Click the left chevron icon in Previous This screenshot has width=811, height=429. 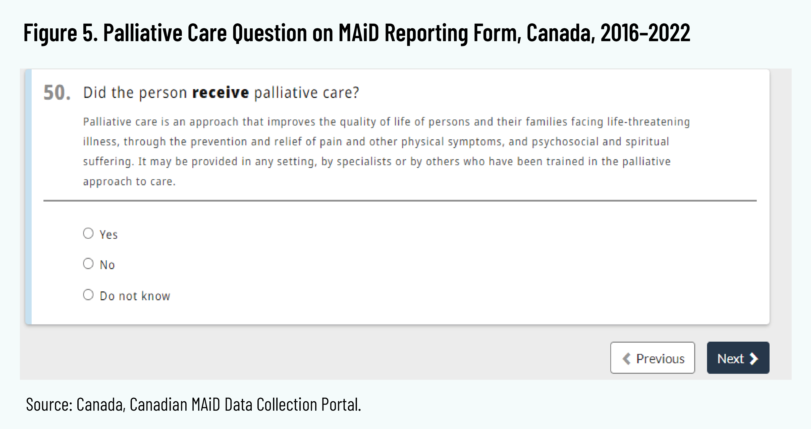click(x=626, y=358)
